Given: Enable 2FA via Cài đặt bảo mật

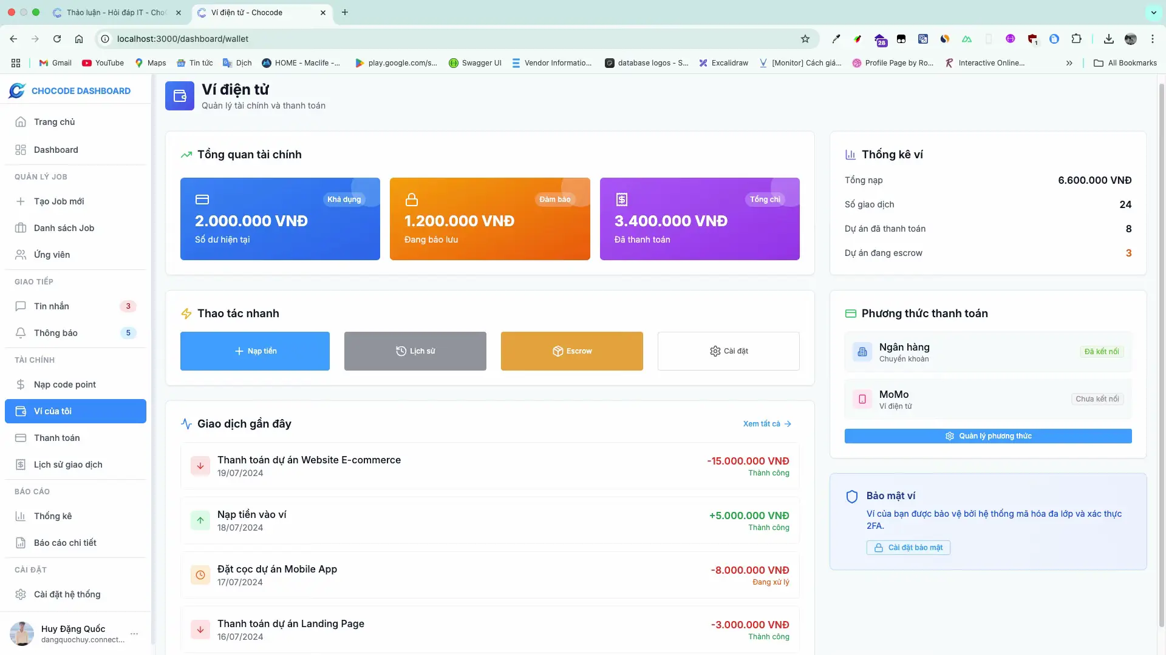Looking at the screenshot, I should pos(907,547).
